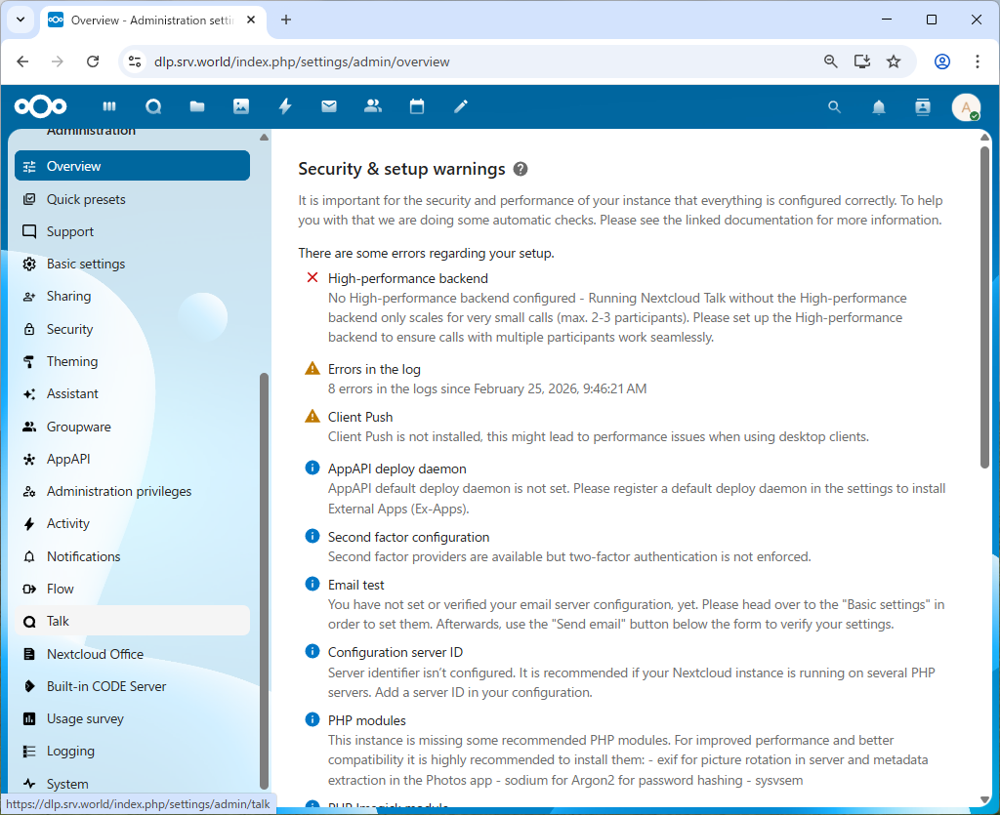
Task: Click the 'Configuration server ID' notice title
Action: [396, 653]
